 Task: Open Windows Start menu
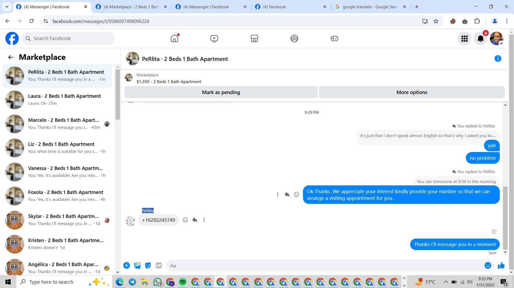[x=8, y=282]
